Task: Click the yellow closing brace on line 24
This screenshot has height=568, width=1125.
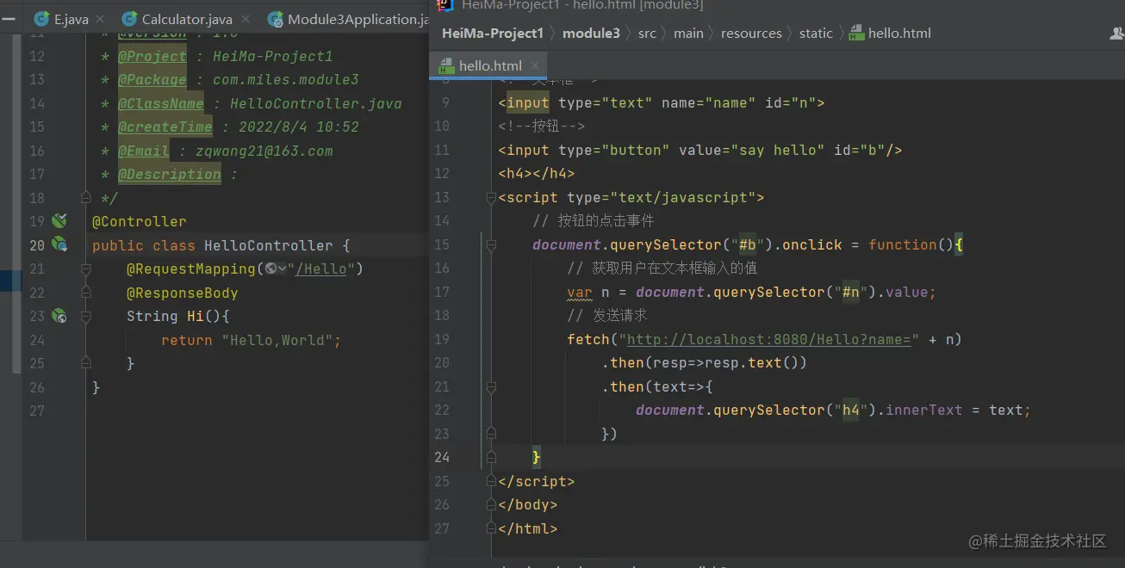Action: (x=537, y=458)
